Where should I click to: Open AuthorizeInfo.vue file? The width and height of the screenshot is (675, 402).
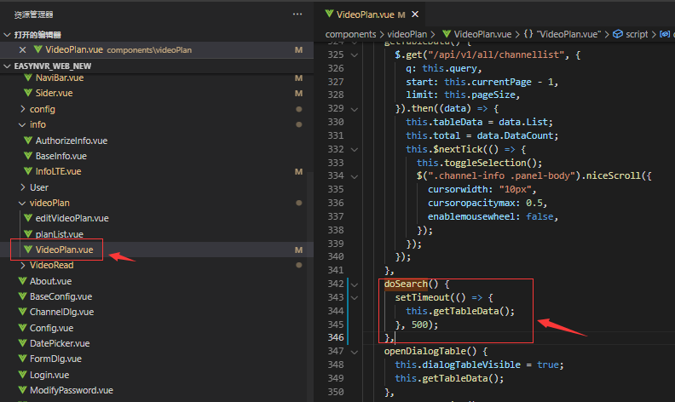tap(72, 141)
